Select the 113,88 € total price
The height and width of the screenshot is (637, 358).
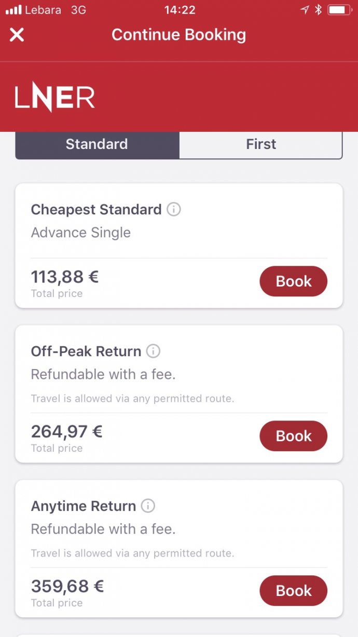[x=64, y=277]
